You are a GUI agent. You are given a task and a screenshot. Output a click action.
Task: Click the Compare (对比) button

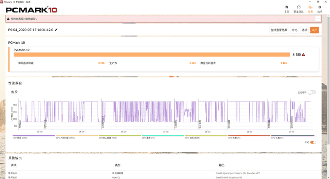[x=295, y=30]
